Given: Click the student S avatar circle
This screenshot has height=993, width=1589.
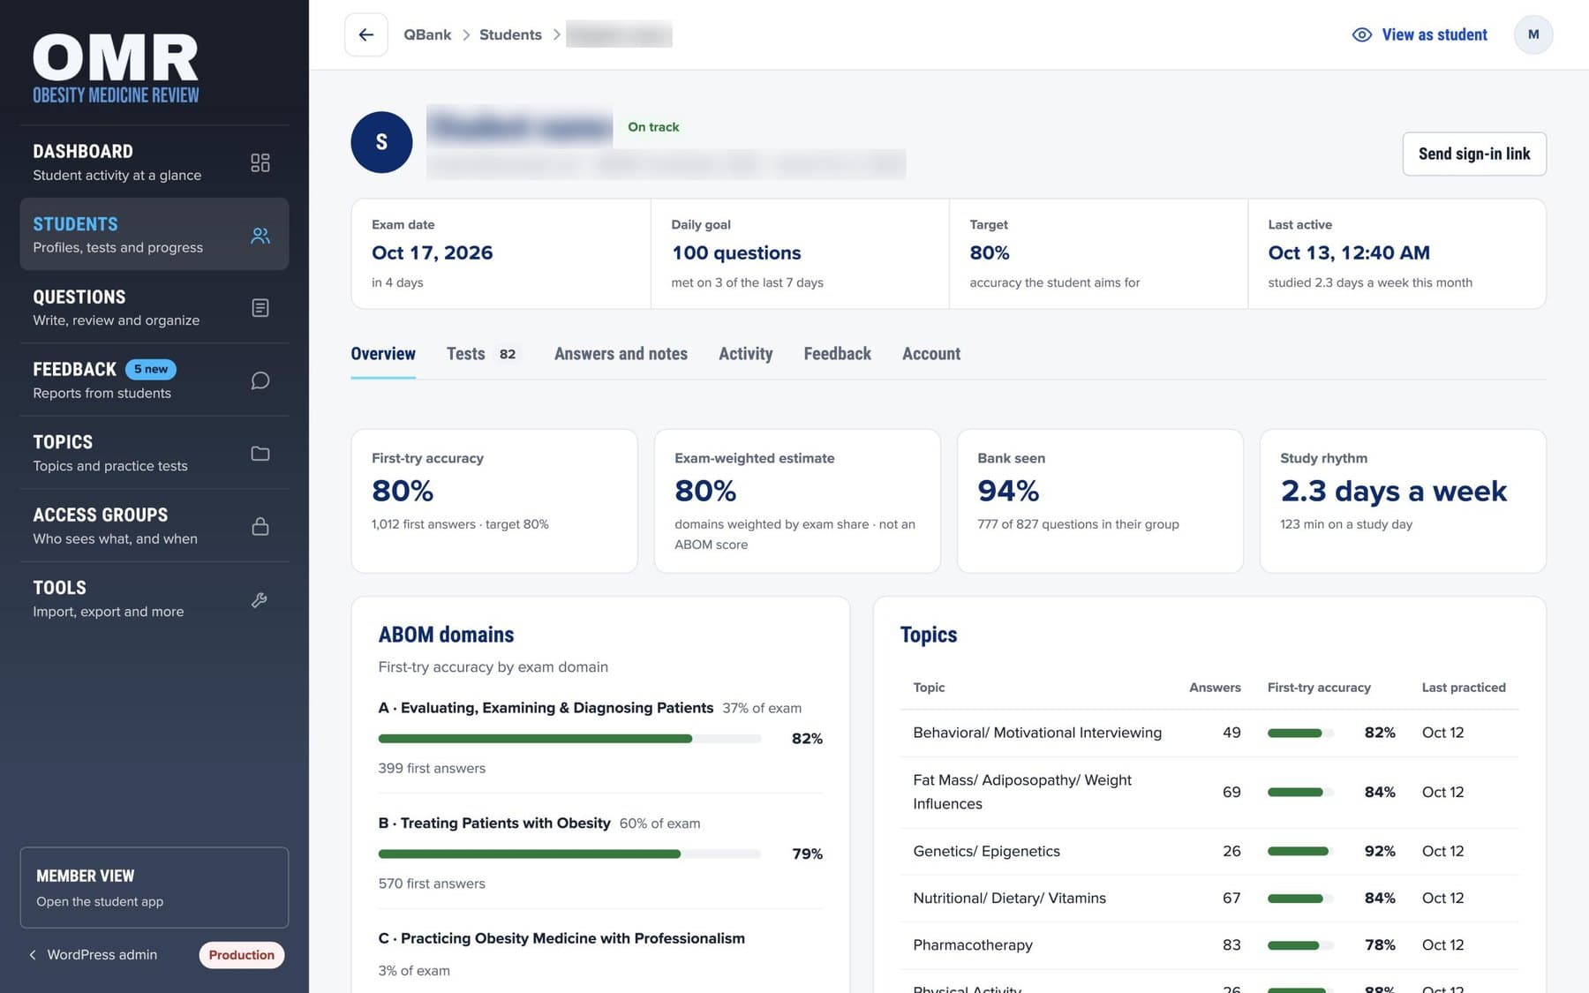Looking at the screenshot, I should [381, 142].
